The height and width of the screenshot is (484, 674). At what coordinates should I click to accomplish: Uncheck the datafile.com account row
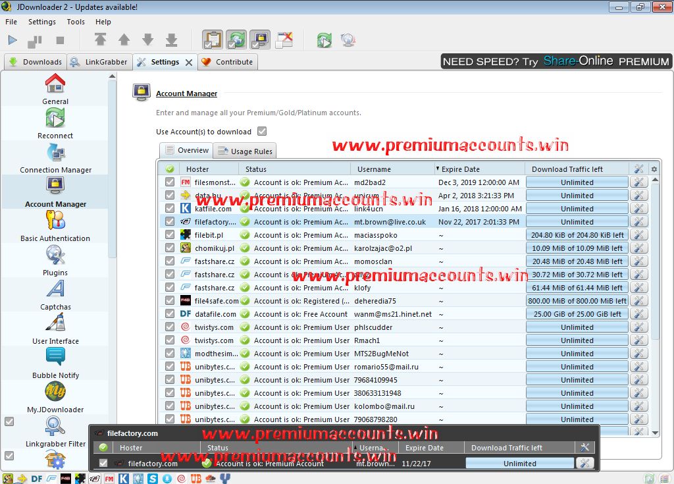point(170,313)
